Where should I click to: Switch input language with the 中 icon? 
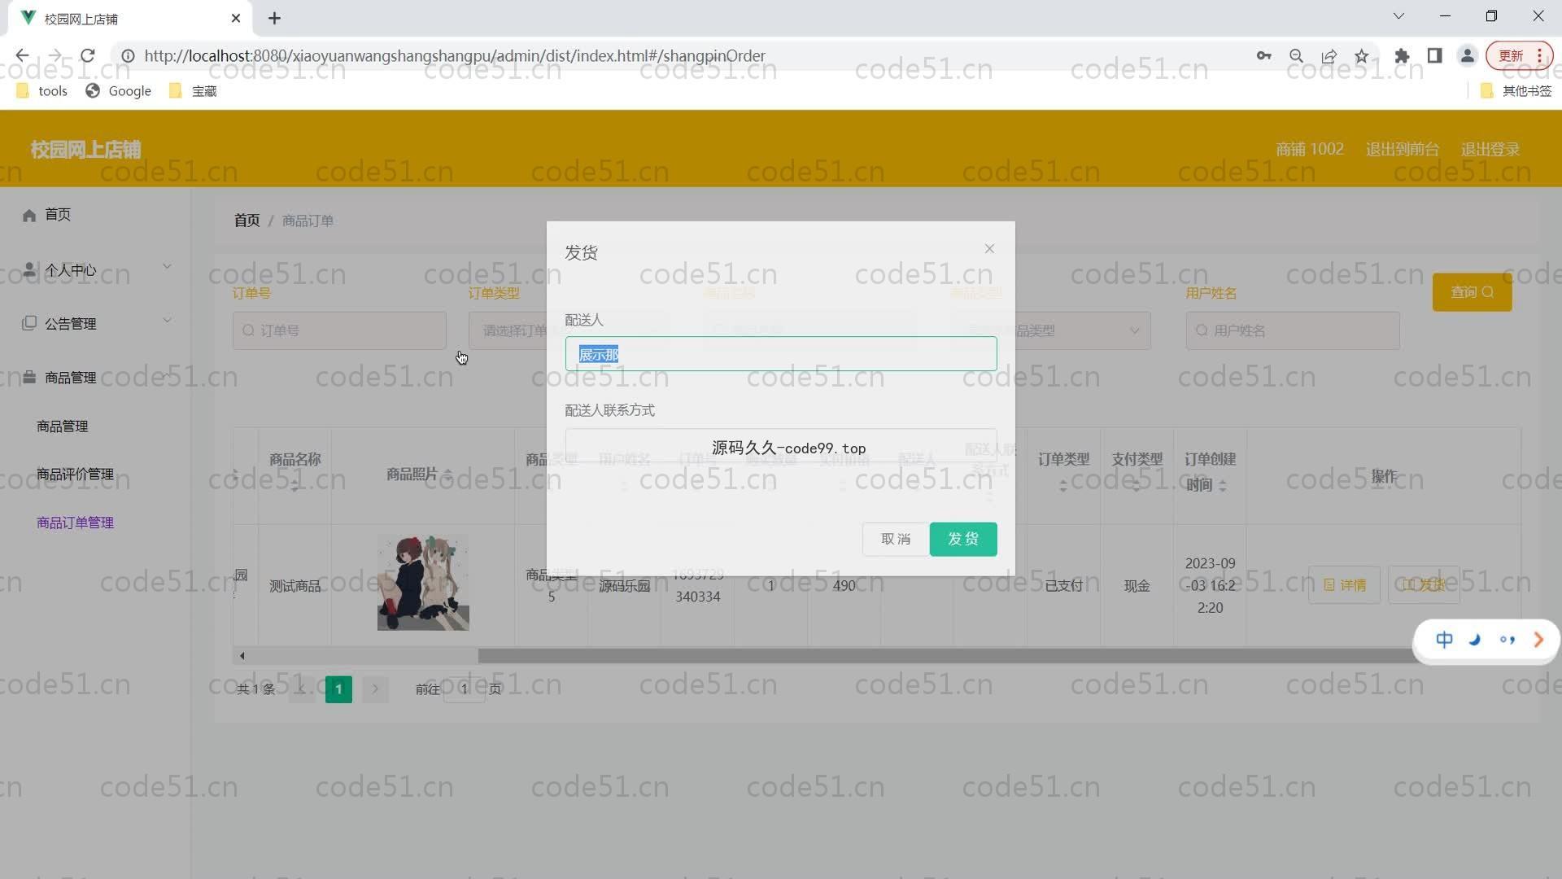1444,640
